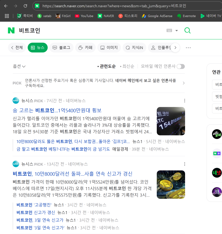The image size is (222, 234).
Task: Open the N+ icon in sidebar
Action: point(217,154)
